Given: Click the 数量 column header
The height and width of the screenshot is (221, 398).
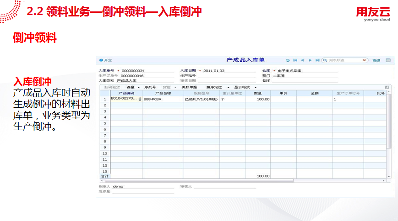Looking at the screenshot, I should 258,93.
